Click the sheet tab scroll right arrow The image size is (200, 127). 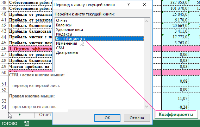[x=19, y=115]
